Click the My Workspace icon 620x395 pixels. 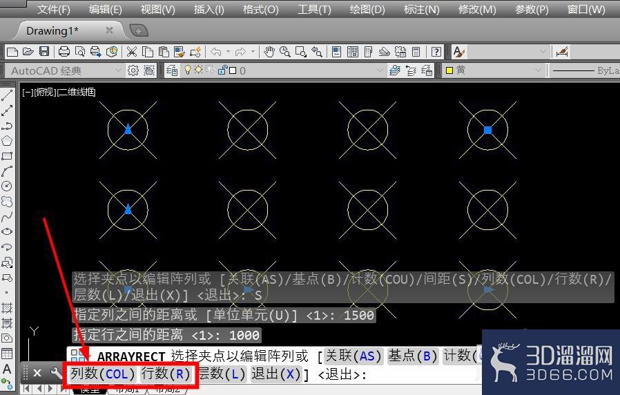tap(149, 70)
